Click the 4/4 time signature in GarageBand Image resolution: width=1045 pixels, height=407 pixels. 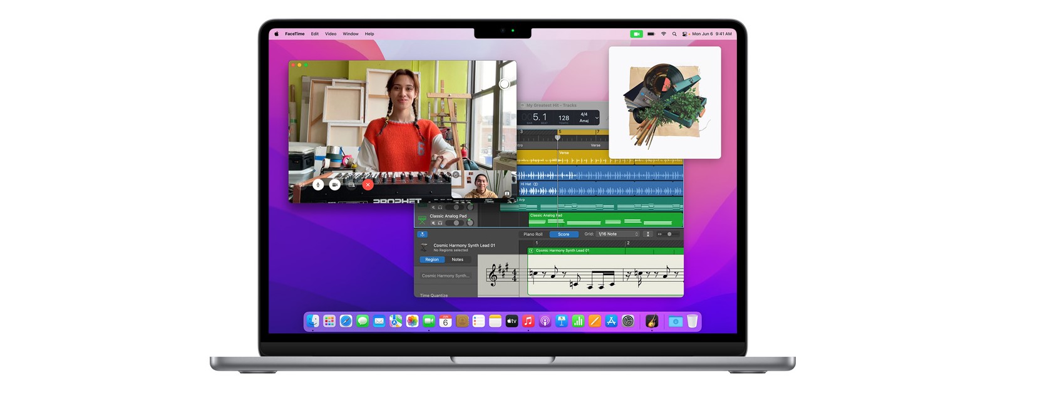click(584, 115)
